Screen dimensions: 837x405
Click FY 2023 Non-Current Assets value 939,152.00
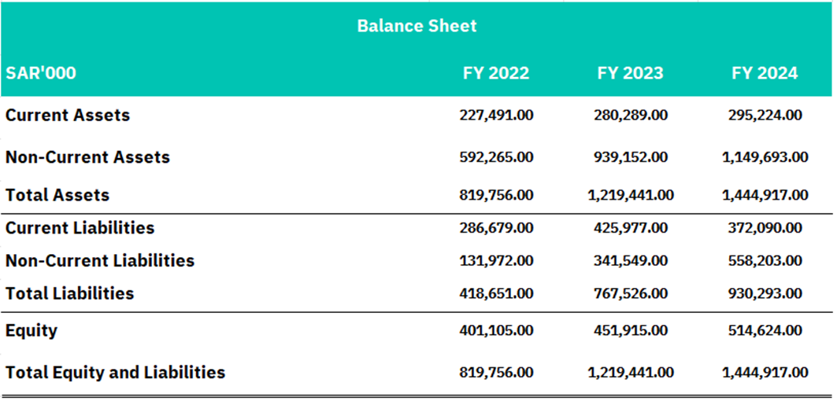pyautogui.click(x=630, y=157)
